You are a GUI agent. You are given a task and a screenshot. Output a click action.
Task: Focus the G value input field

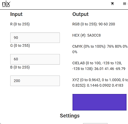tap(35, 59)
